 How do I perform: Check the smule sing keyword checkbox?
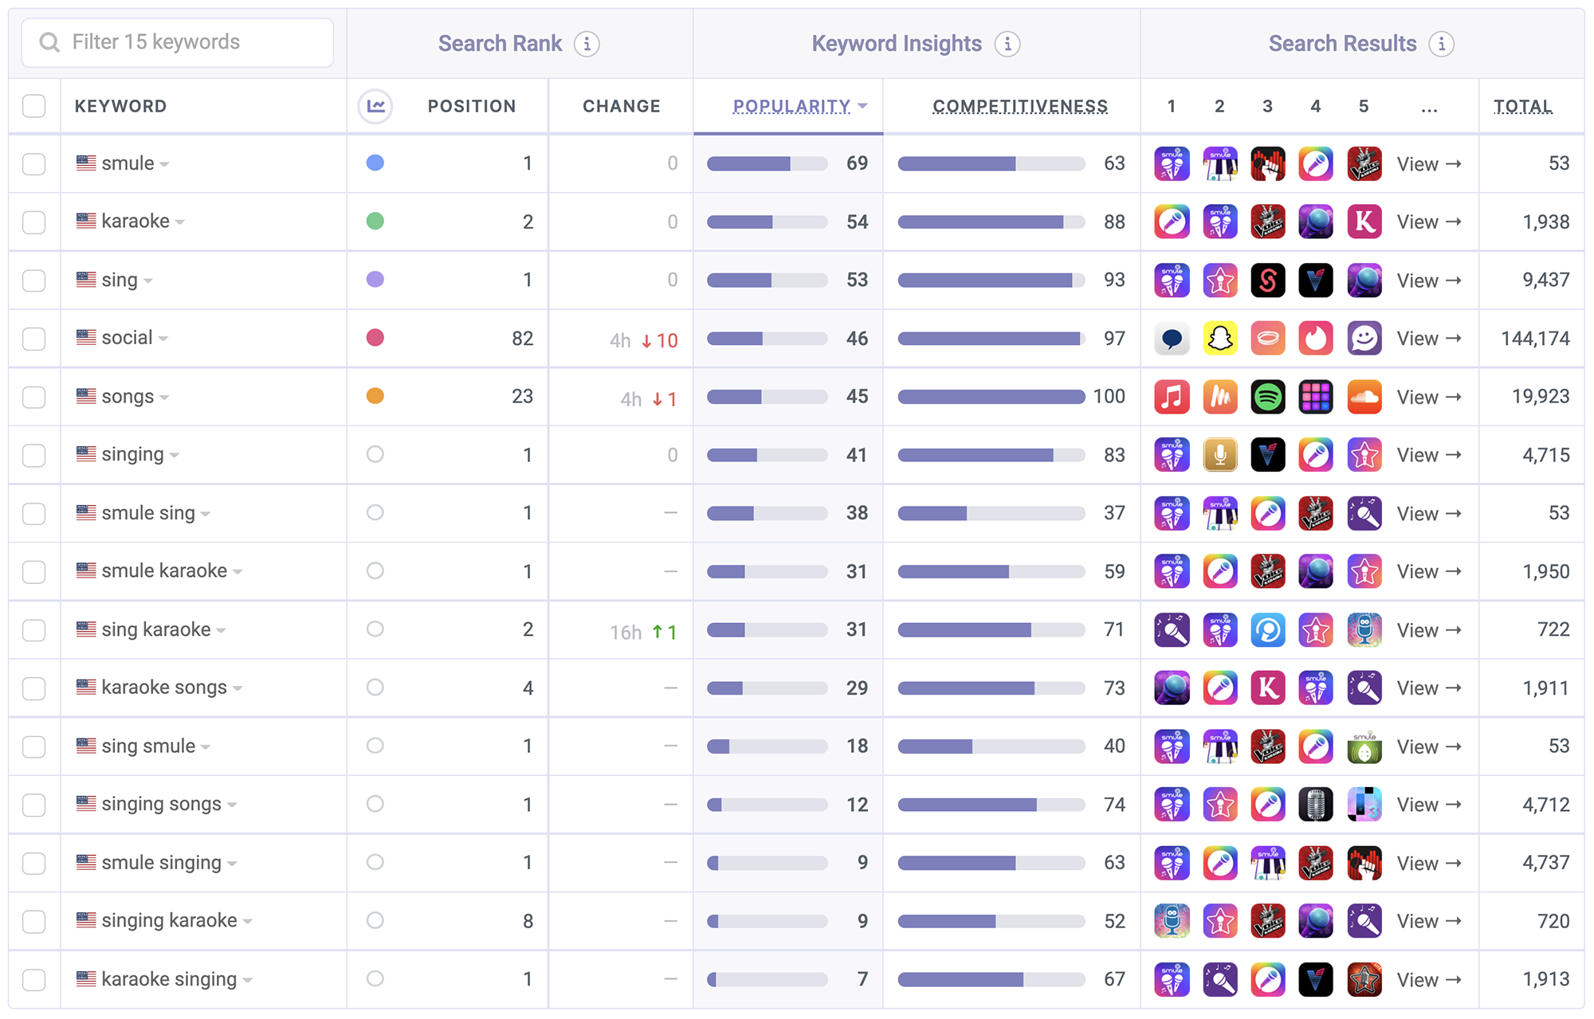point(34,514)
